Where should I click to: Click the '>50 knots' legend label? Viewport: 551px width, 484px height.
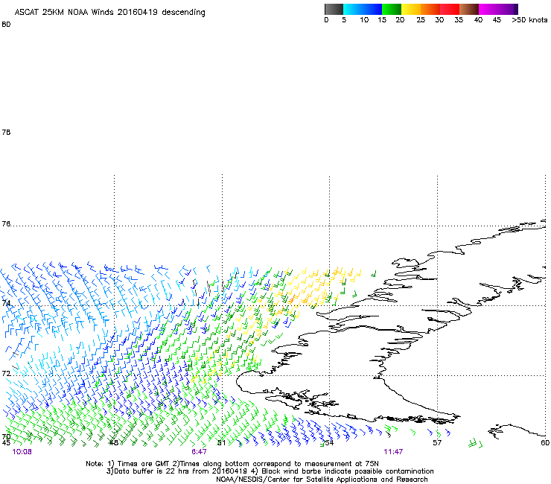tap(529, 20)
